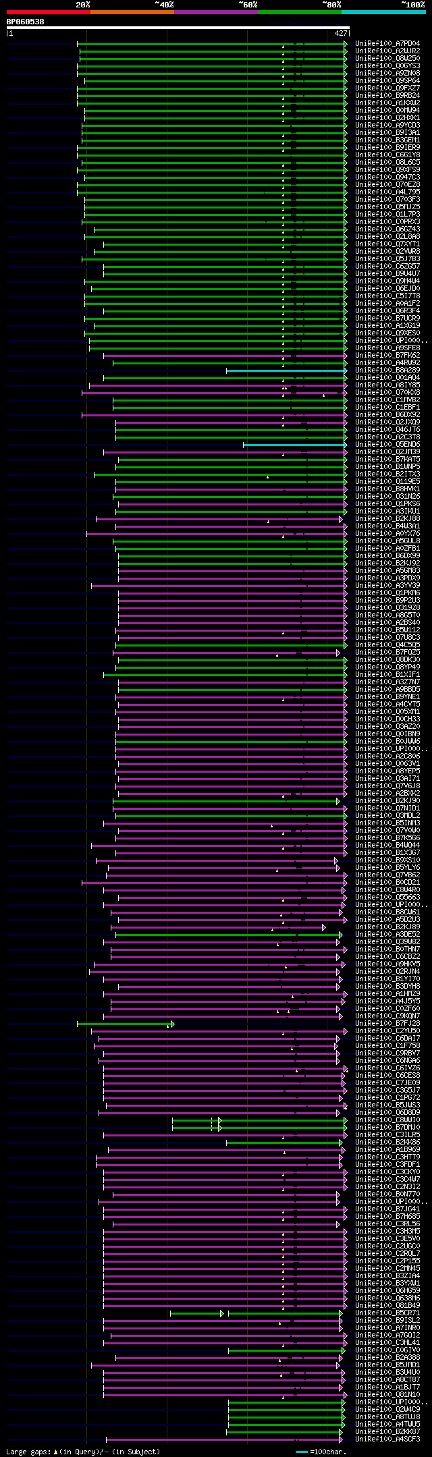
Task: Select the UniRef100_B3GEM1 label
Action: [387, 140]
